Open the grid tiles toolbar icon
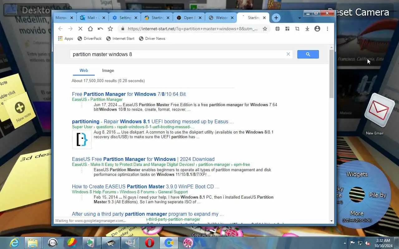 coord(287,29)
